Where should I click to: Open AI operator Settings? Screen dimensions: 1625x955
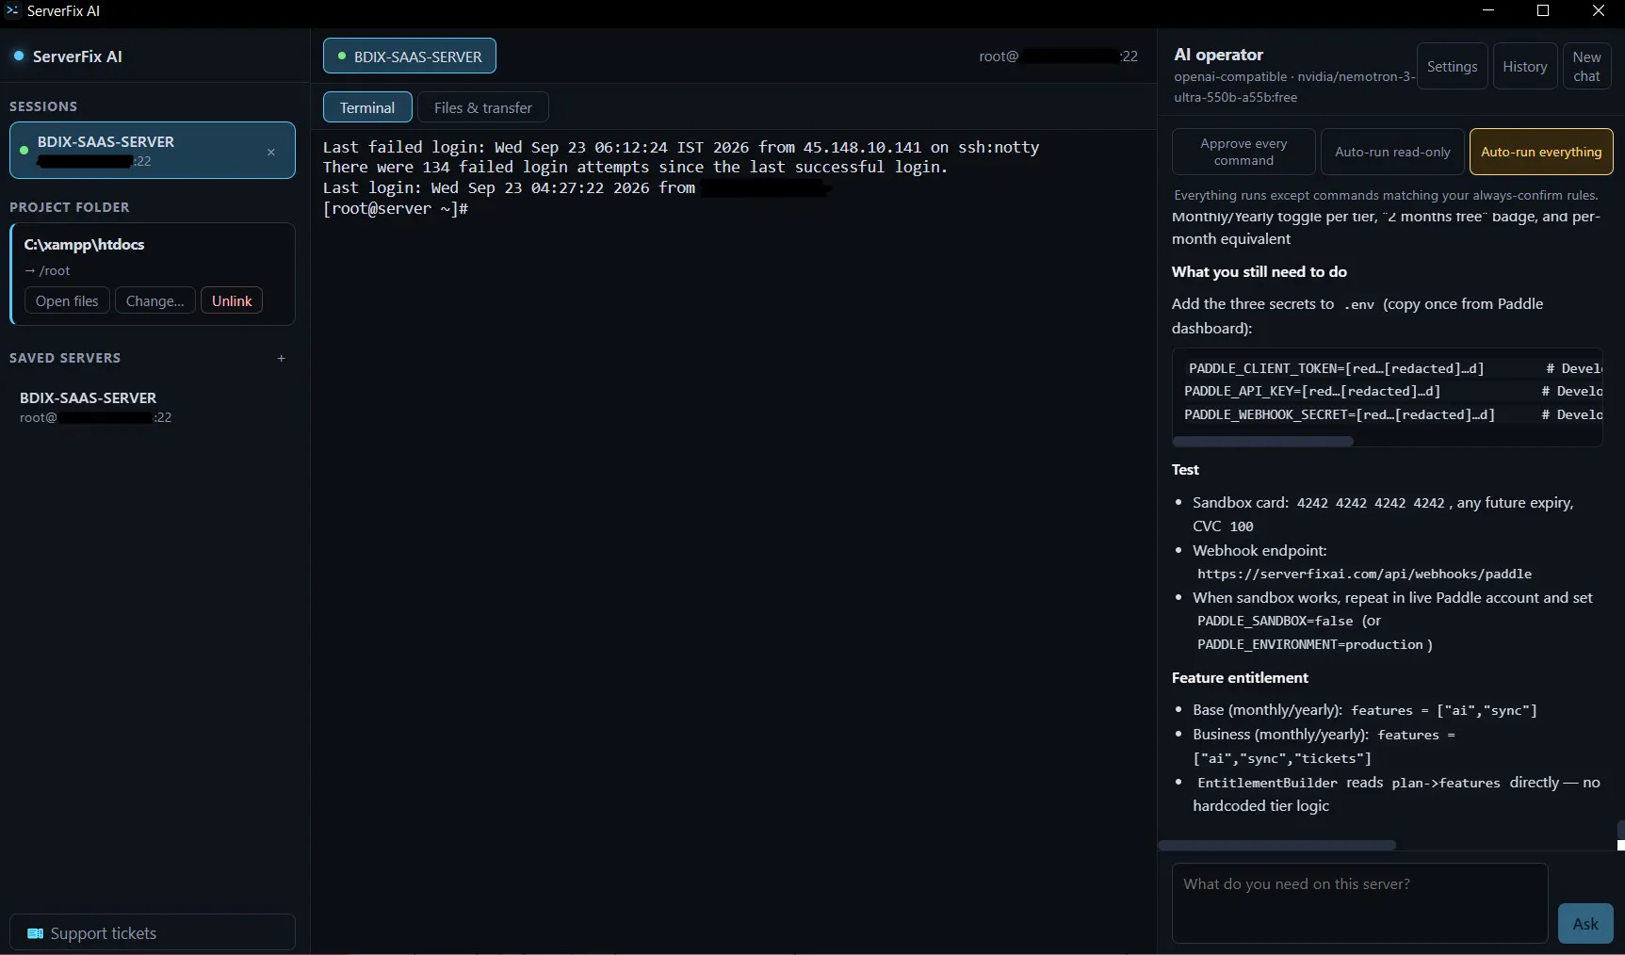click(x=1452, y=66)
